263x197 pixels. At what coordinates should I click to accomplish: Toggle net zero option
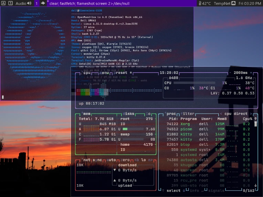pos(125,160)
